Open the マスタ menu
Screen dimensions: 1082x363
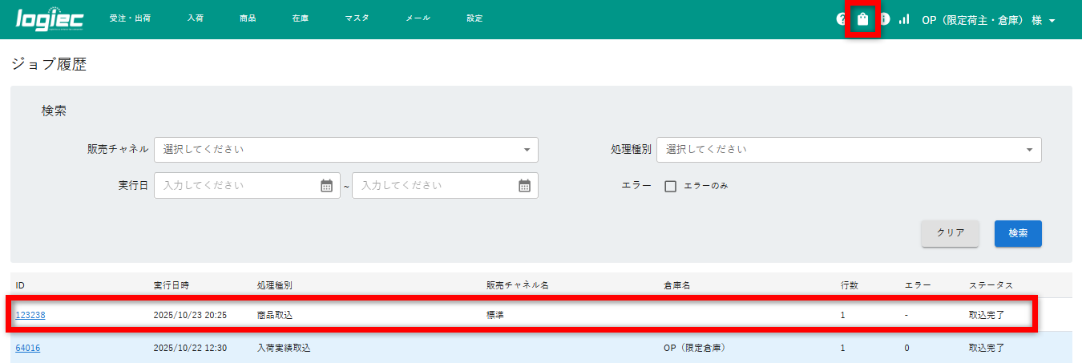(x=357, y=18)
